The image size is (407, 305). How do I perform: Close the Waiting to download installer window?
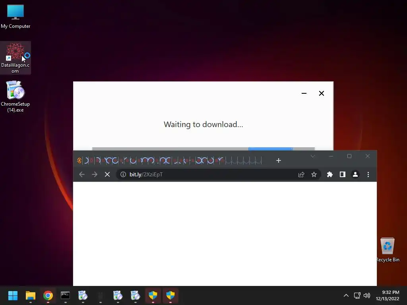[321, 93]
